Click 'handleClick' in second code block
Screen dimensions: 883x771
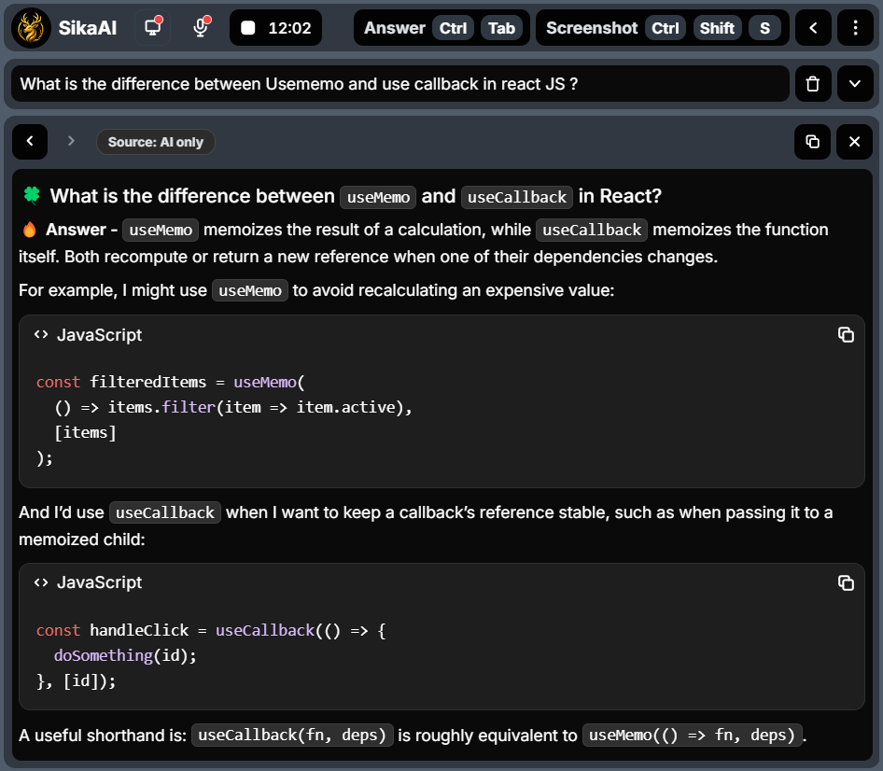coord(139,630)
